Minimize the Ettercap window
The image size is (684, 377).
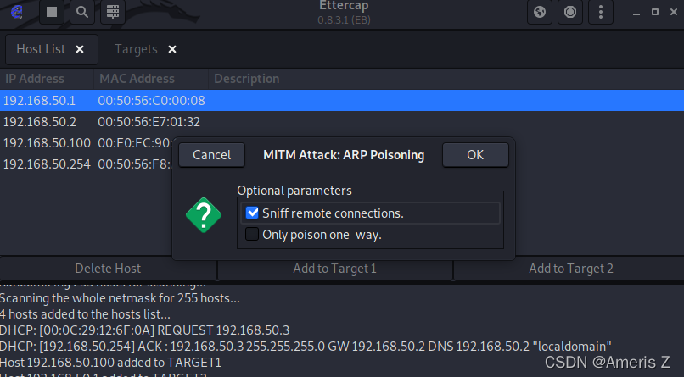[x=636, y=12]
